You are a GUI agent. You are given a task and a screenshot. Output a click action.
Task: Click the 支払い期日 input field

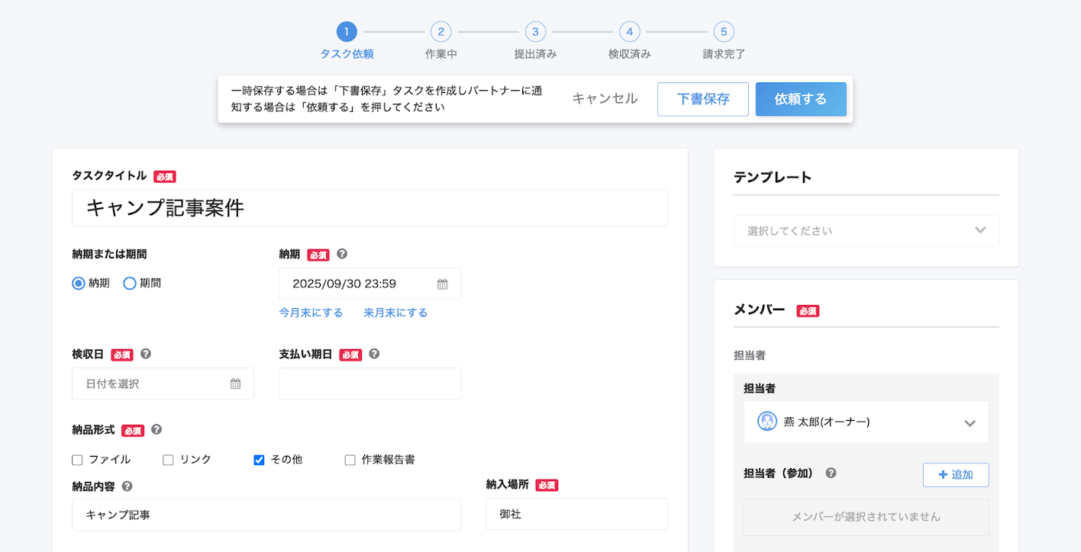tap(369, 384)
